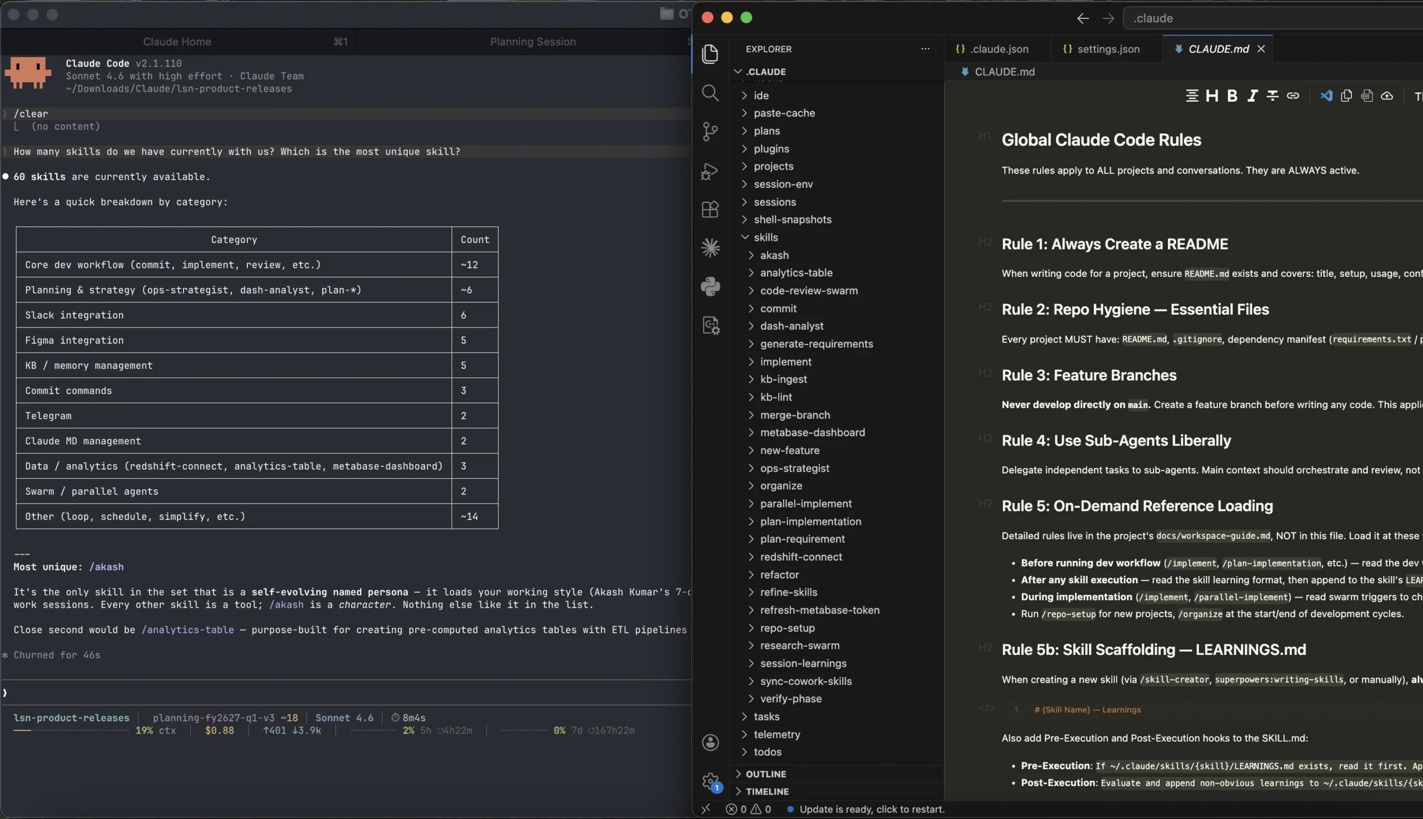Image resolution: width=1423 pixels, height=819 pixels.
Task: Open the Extensions view
Action: (x=710, y=209)
